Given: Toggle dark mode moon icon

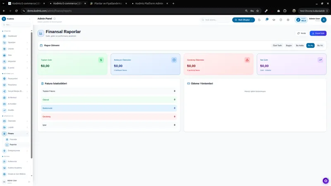Looking at the screenshot, I should (x=259, y=20).
